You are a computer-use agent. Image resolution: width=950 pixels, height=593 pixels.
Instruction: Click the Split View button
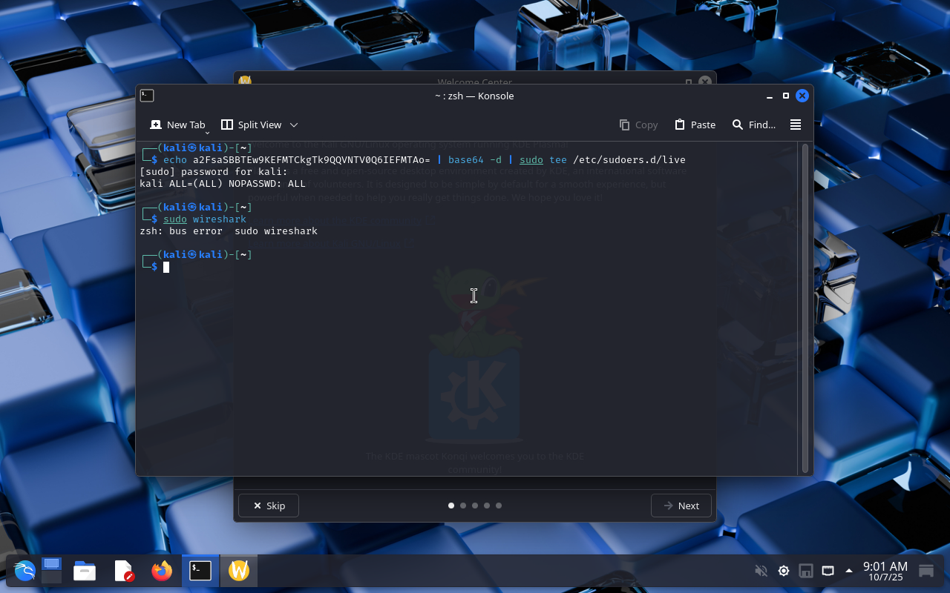[x=252, y=125]
